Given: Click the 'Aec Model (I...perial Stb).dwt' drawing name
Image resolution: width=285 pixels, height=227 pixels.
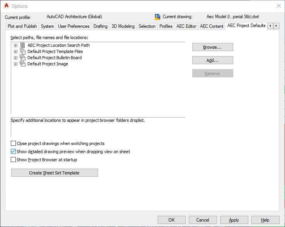Looking at the screenshot, I should (232, 17).
